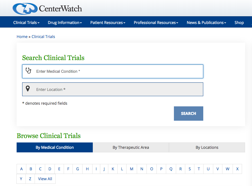Select the By Locations tab
The height and width of the screenshot is (186, 252).
207,147
